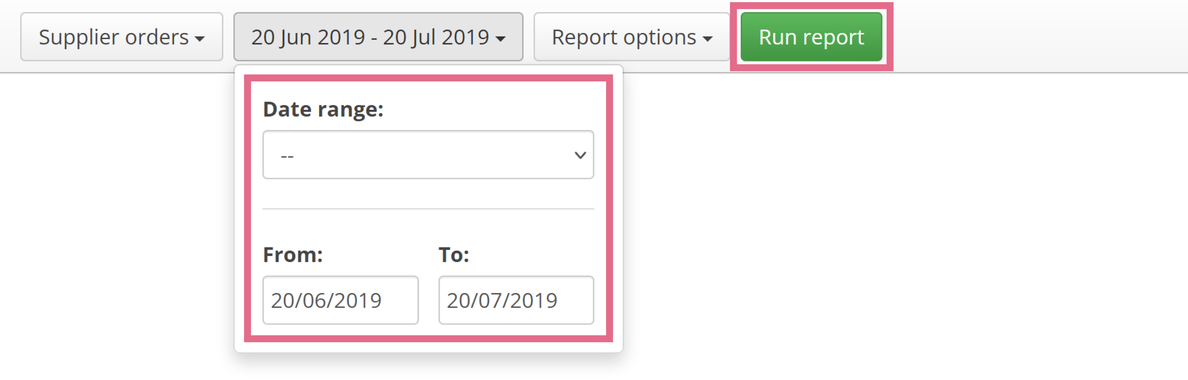The height and width of the screenshot is (380, 1188).
Task: Click the caret arrow beside Supplier orders
Action: tap(200, 39)
